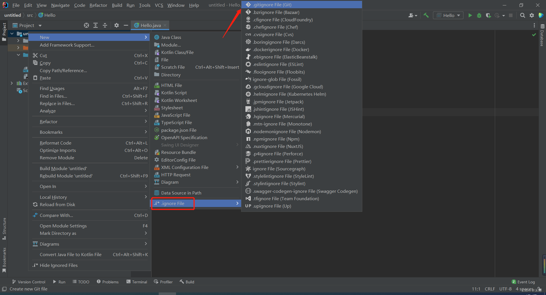Click the Build hammer icon in toolbar
Screen dimensions: 546x295
point(426,15)
